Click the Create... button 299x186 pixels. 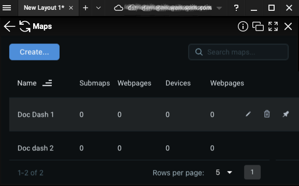[34, 52]
